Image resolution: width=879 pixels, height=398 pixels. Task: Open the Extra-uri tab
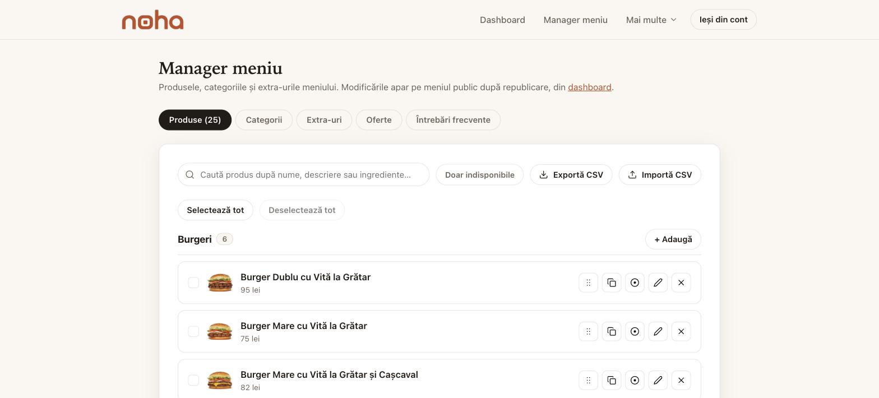click(324, 120)
